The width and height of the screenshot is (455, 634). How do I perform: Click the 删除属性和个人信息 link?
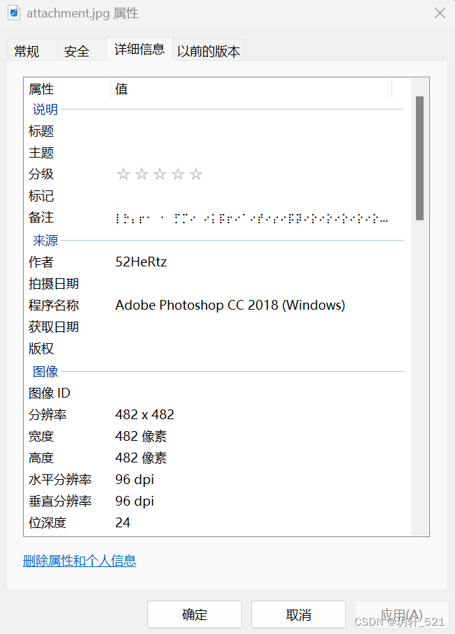pyautogui.click(x=80, y=561)
